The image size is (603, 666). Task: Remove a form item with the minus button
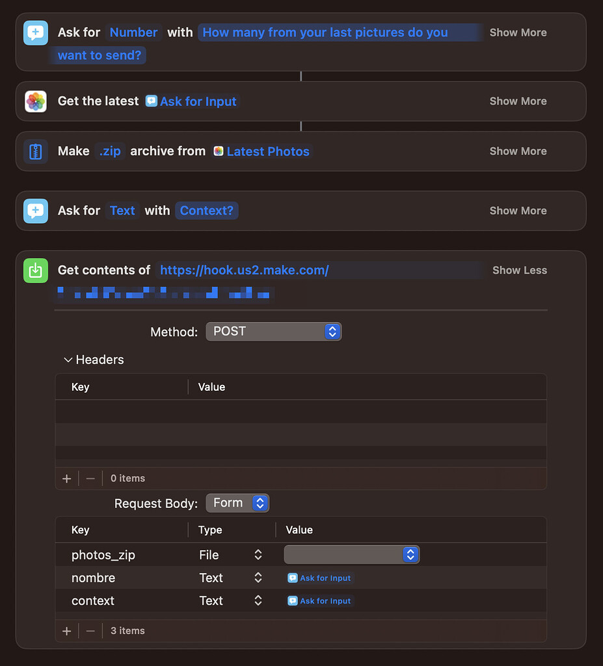(90, 630)
